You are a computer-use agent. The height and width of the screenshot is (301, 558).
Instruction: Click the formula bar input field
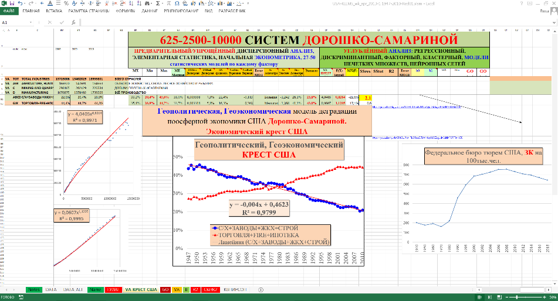pos(293,23)
